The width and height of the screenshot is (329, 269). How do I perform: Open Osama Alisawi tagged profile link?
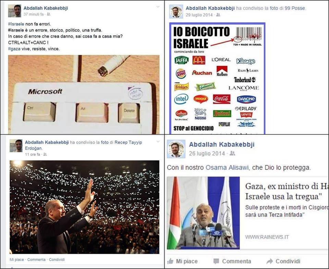coord(228,168)
